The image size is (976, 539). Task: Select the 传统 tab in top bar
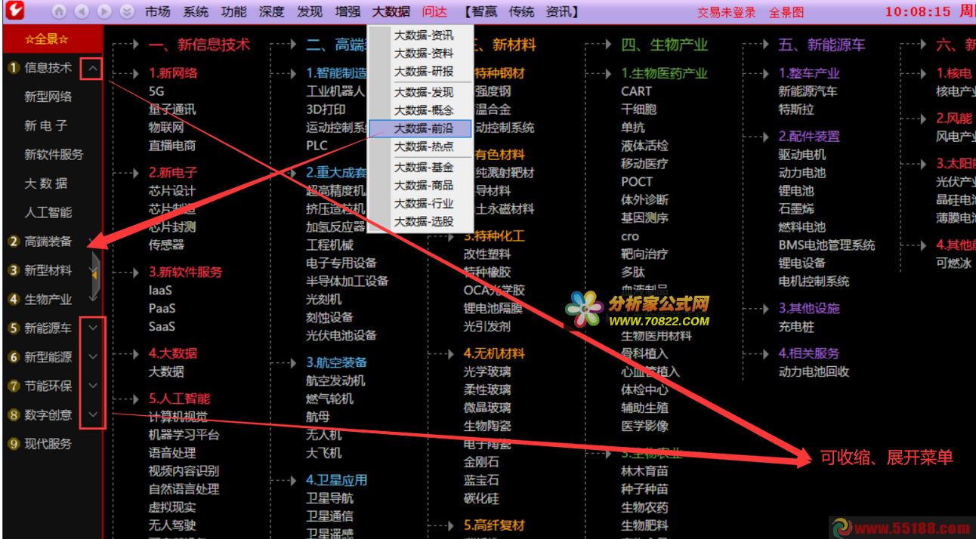tap(521, 12)
